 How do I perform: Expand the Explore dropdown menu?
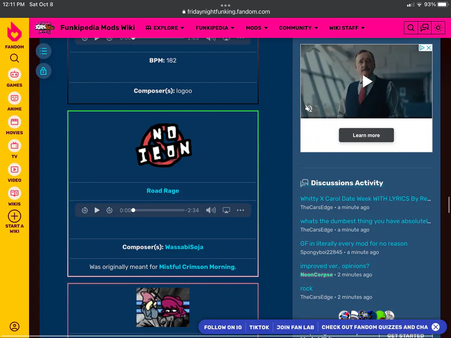pos(165,28)
